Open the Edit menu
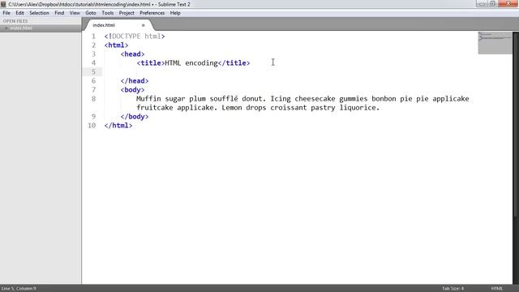Screen dimensions: 519x292 pos(19,13)
